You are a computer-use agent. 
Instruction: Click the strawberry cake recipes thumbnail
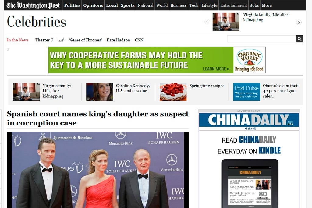tap(173, 92)
